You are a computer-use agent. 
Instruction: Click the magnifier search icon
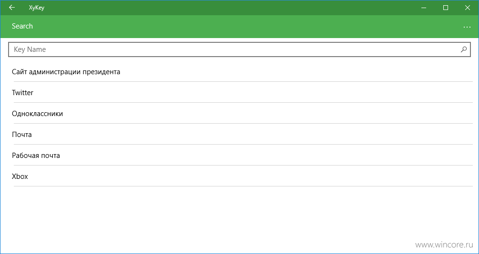[463, 49]
